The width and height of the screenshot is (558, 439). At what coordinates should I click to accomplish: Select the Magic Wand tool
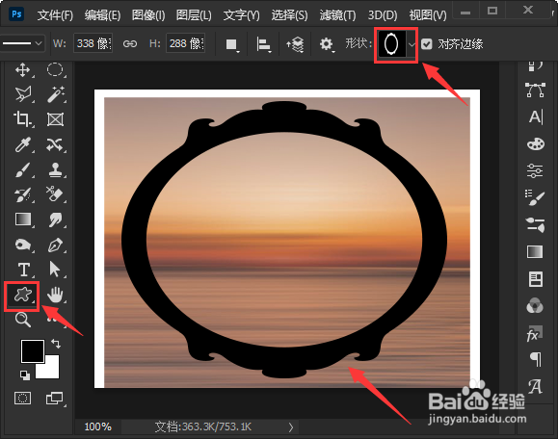(55, 94)
